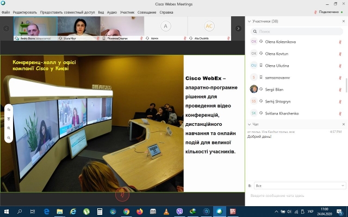Screen dimensions: 348x217
Task: Click muted mic icon for Olena Kovtun
Action: pyautogui.click(x=340, y=54)
